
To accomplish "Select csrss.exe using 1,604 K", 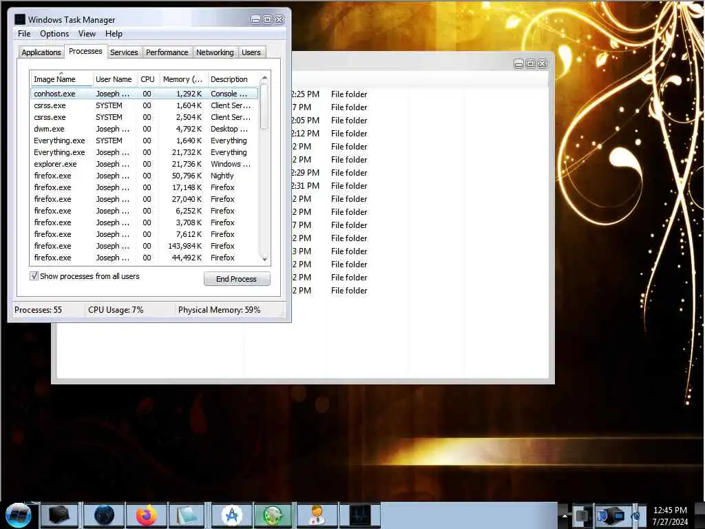I will click(x=145, y=105).
